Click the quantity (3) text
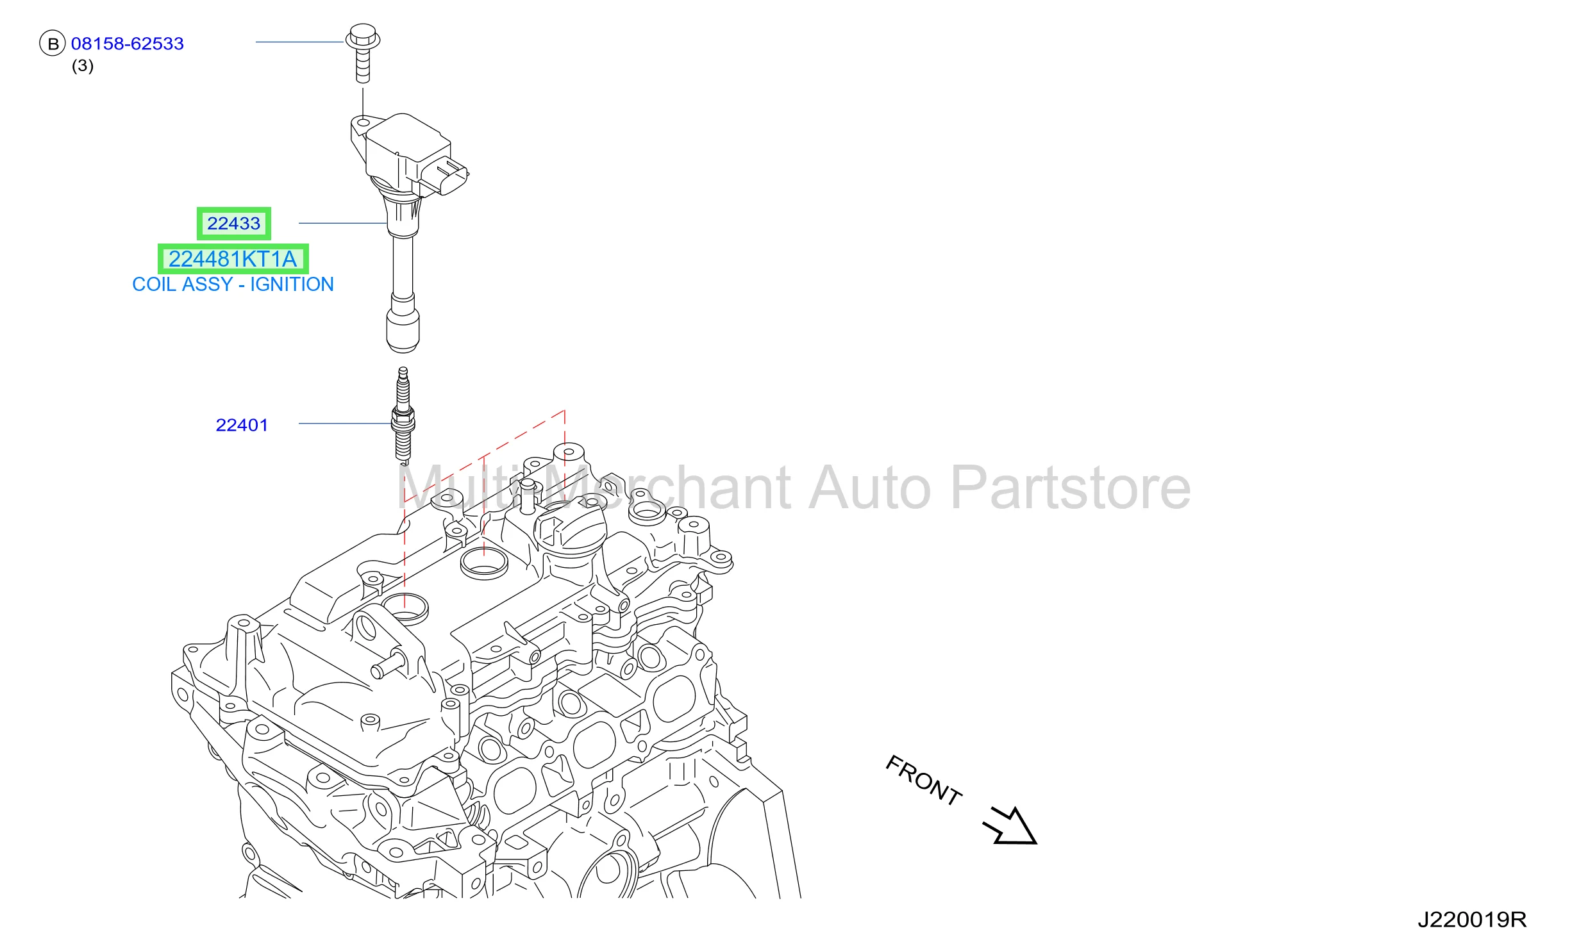The width and height of the screenshot is (1588, 951). coord(83,66)
